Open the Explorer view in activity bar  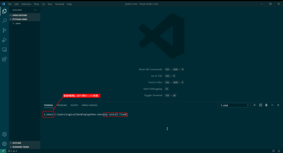click(4, 11)
